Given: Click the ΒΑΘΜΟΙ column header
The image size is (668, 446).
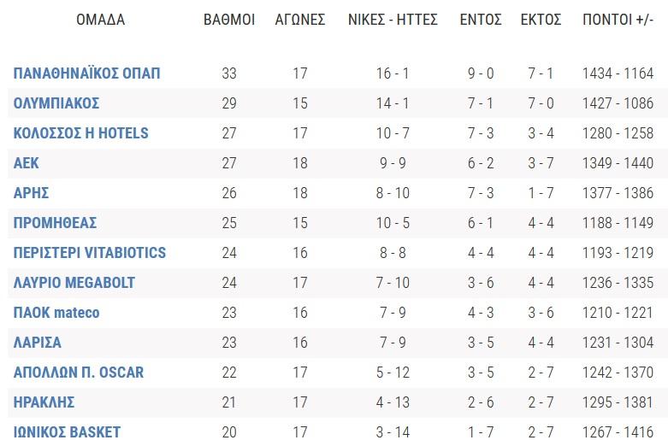Looking at the screenshot, I should point(229,20).
